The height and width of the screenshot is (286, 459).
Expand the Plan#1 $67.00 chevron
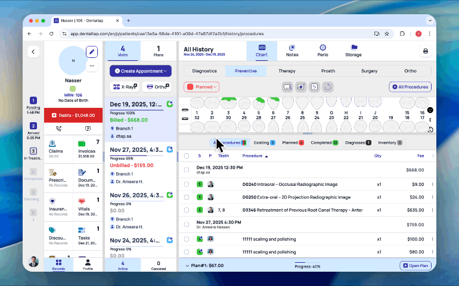187,266
